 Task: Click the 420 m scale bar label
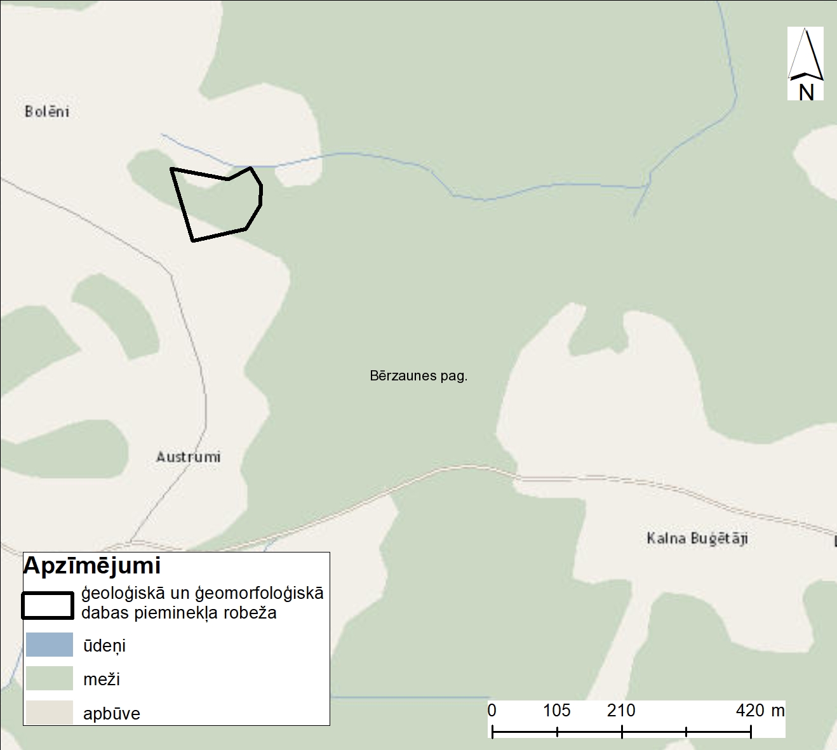tap(760, 710)
